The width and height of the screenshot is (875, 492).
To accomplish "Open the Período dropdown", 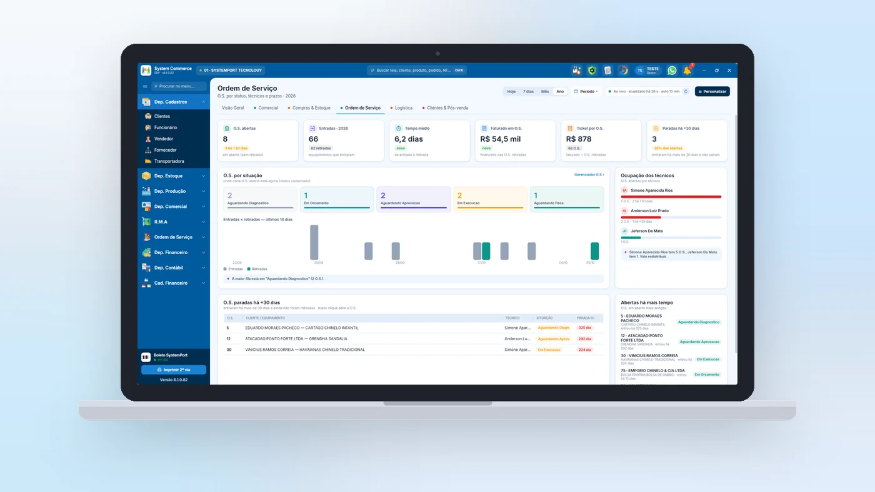I will [x=586, y=92].
